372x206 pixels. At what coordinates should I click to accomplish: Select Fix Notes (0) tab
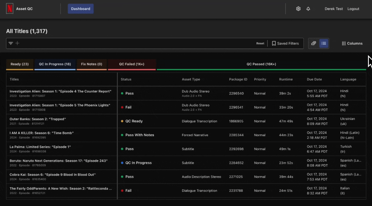pyautogui.click(x=92, y=64)
